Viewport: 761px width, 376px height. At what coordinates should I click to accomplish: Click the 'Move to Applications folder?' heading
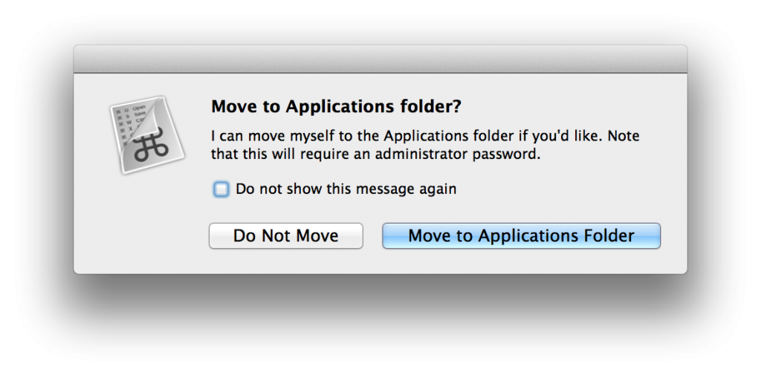pyautogui.click(x=336, y=106)
